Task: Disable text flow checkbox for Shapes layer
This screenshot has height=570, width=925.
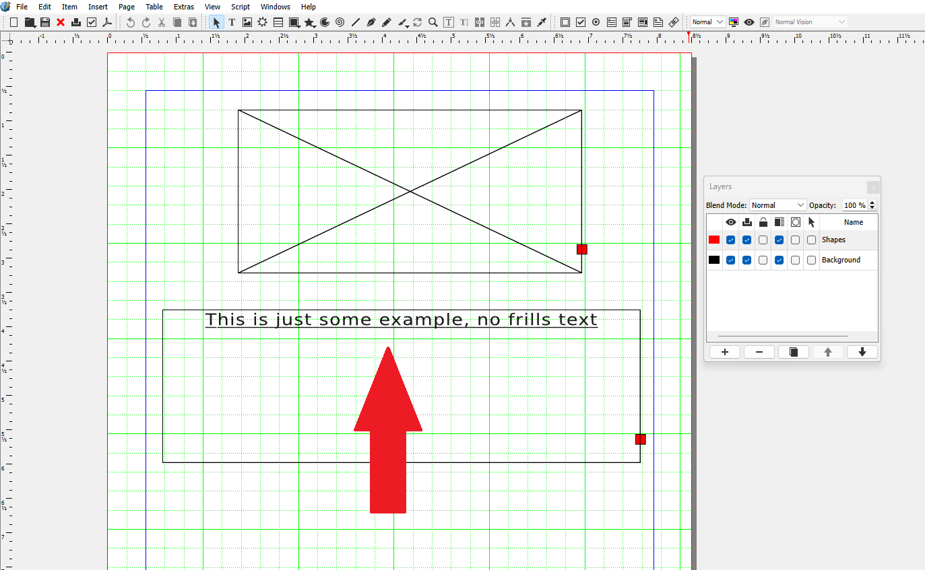Action: pyautogui.click(x=779, y=240)
